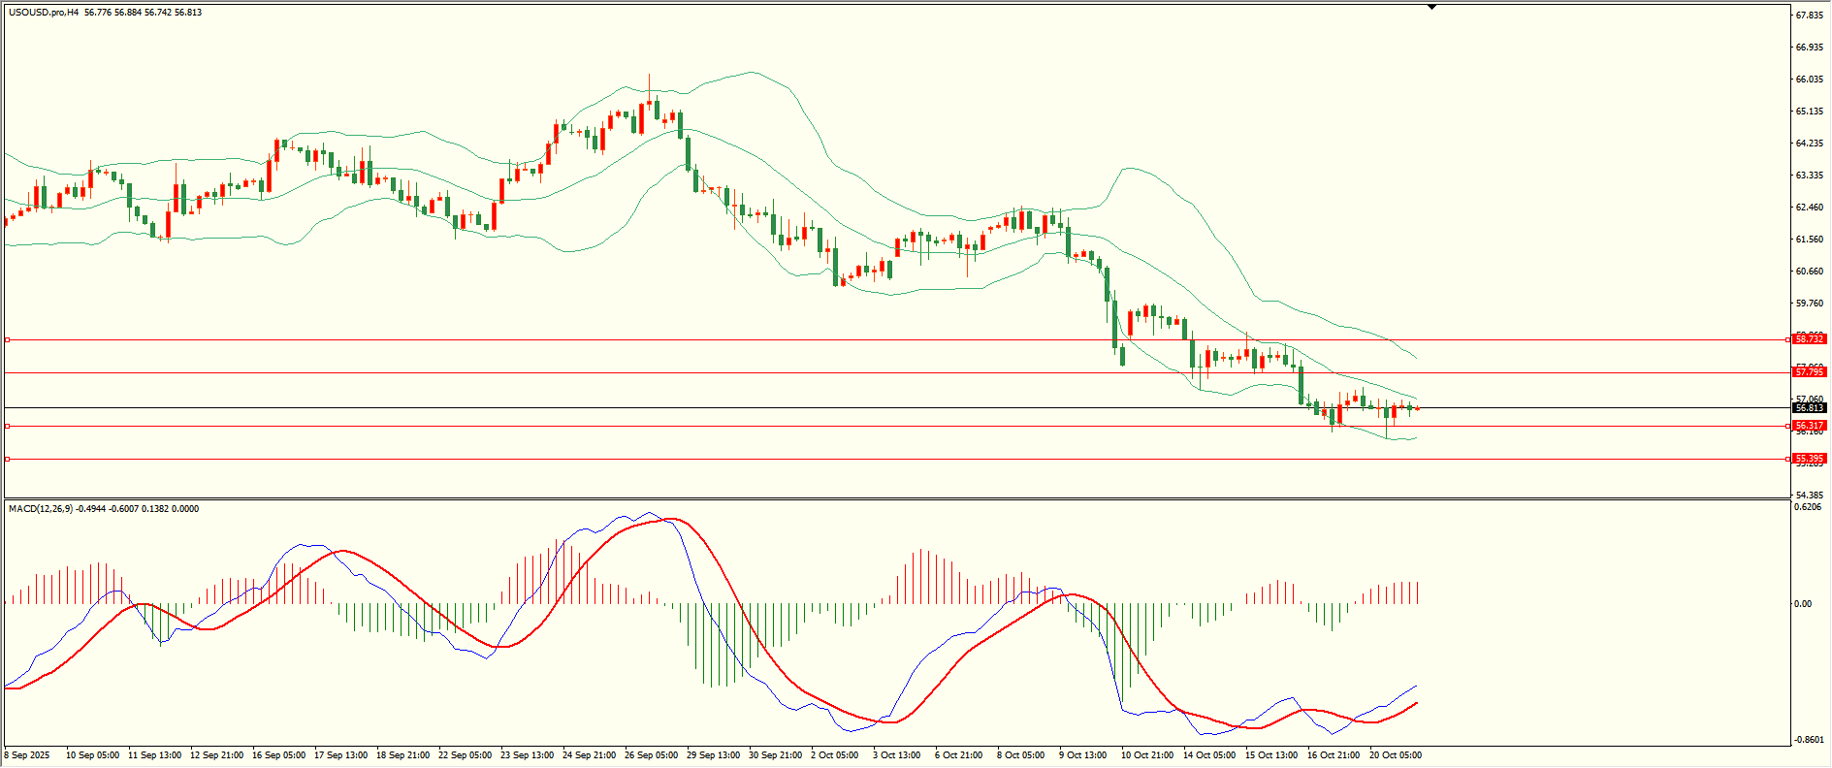Click left handle of the 56.317 line
1832x768 pixels.
(8, 426)
